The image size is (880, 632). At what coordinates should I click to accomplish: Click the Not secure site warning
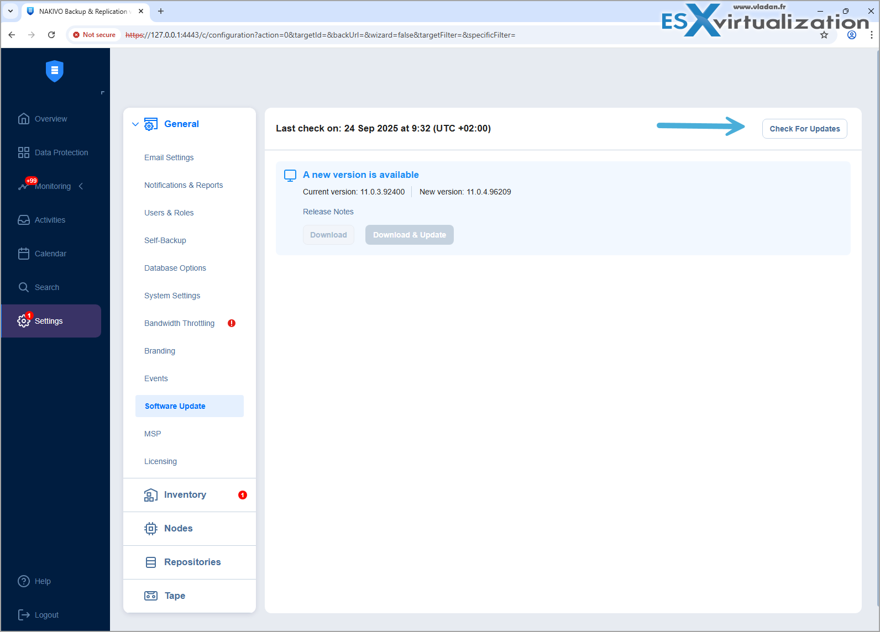tap(94, 35)
